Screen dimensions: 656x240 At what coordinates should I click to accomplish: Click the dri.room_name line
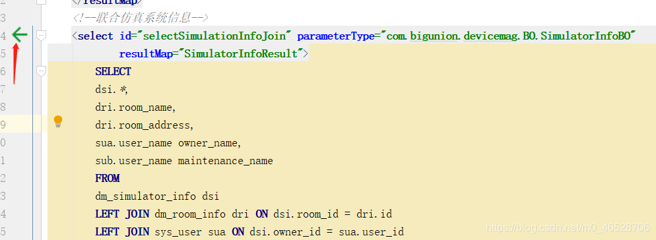point(135,107)
